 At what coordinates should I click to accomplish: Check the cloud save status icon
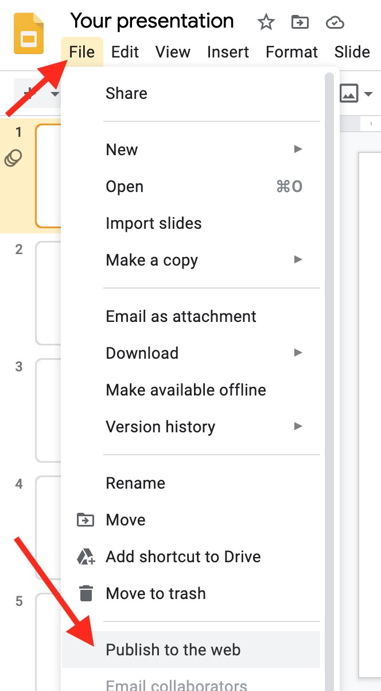point(335,22)
